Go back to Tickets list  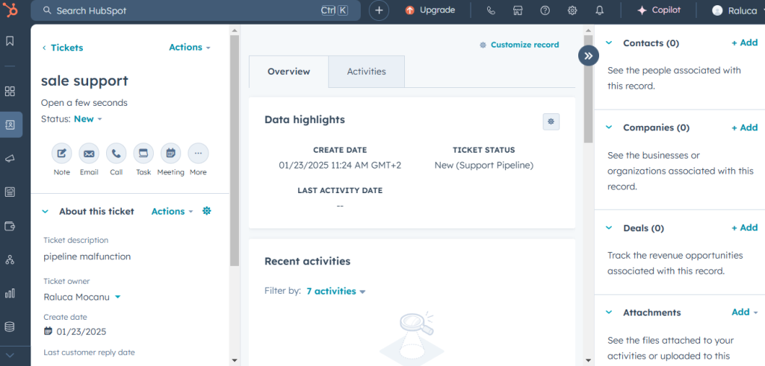coord(63,48)
